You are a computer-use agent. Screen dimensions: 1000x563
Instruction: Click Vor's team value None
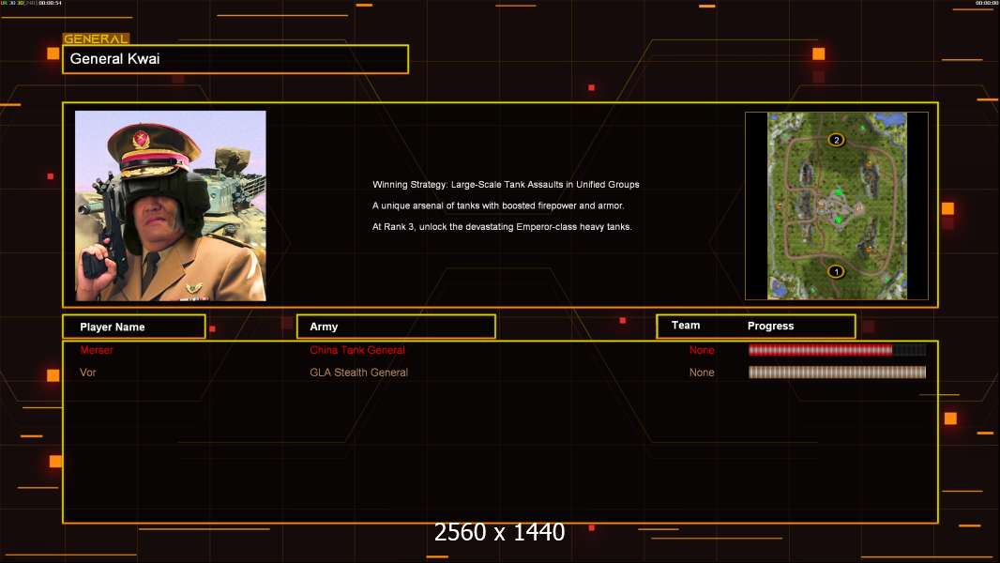coord(702,373)
